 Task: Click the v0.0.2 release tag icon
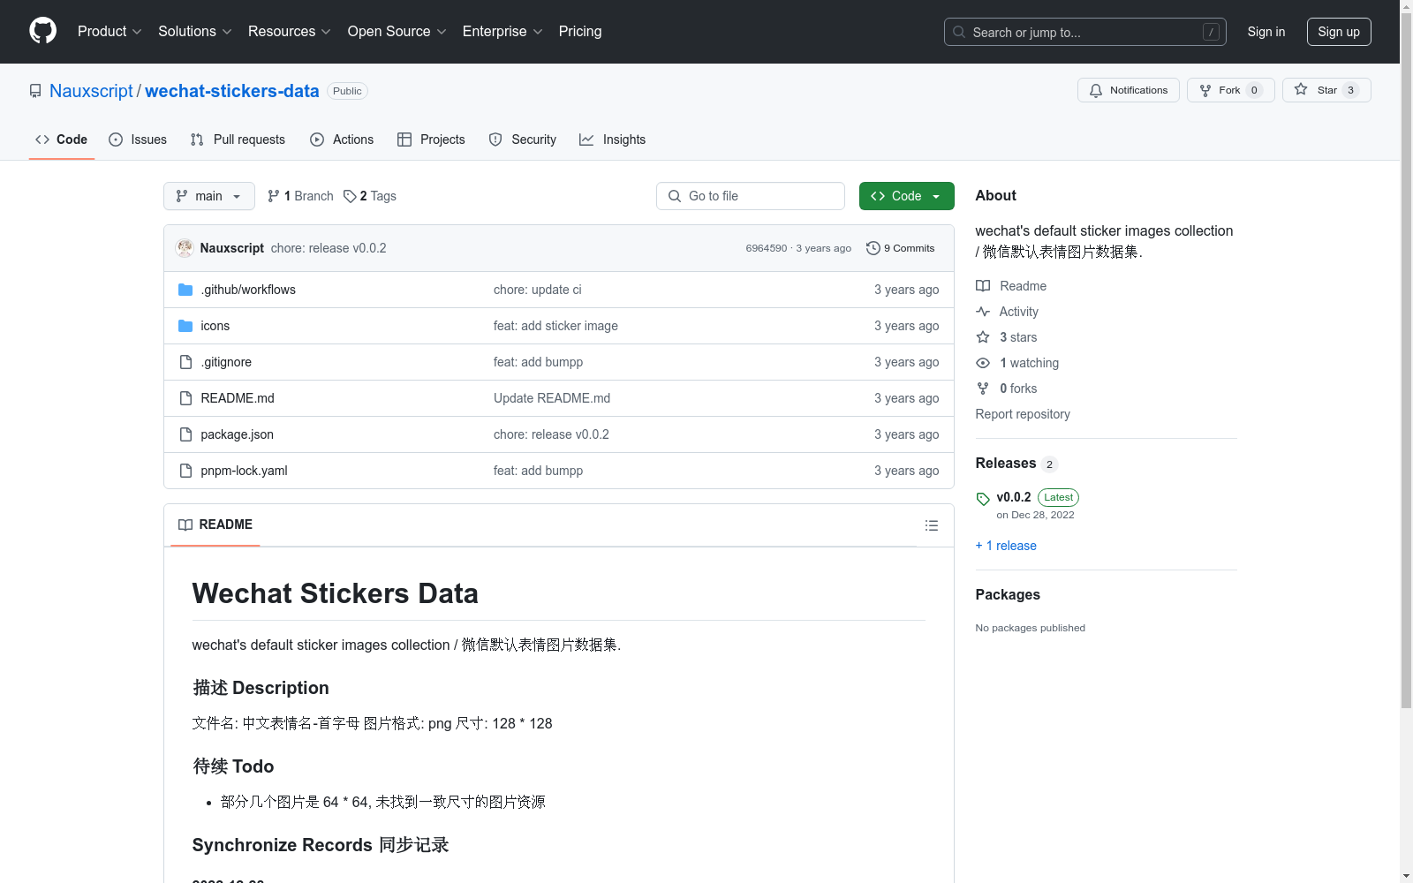coord(983,499)
